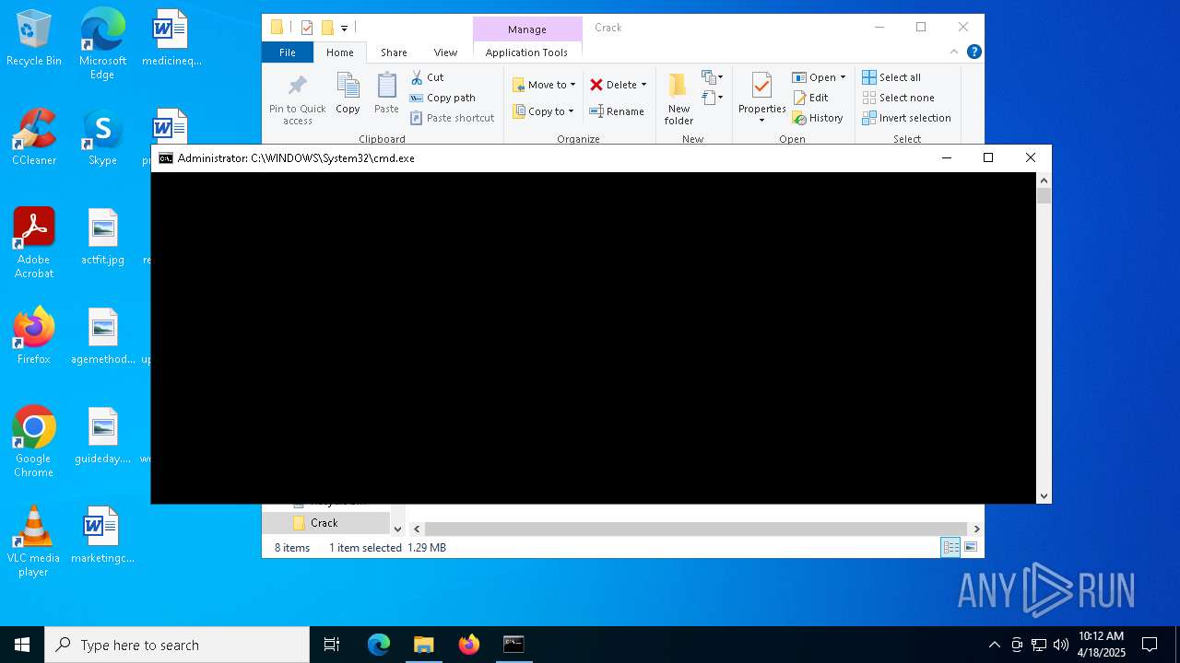1180x663 pixels.
Task: Click Paste shortcut in the ribbon
Action: click(x=453, y=118)
